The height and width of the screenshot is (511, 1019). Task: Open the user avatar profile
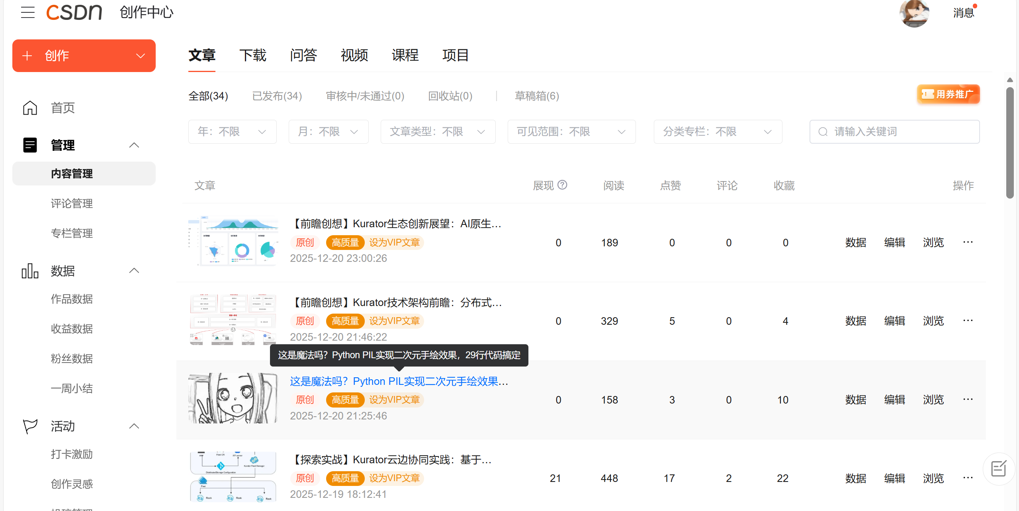click(914, 13)
